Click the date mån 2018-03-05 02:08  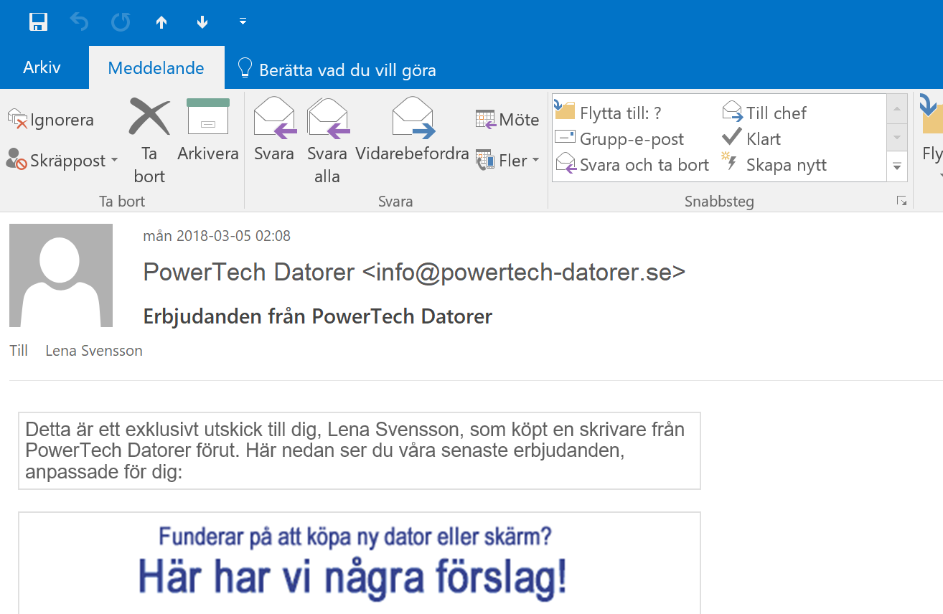(217, 236)
